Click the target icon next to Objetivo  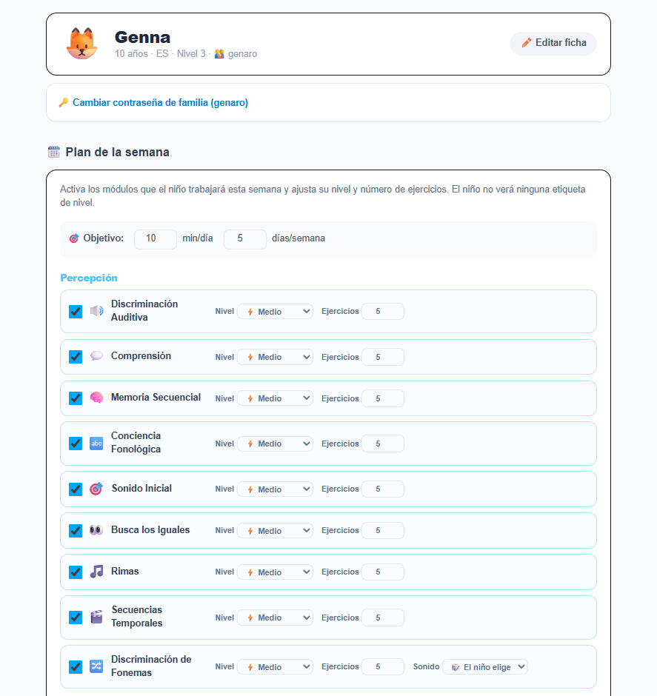coord(74,238)
